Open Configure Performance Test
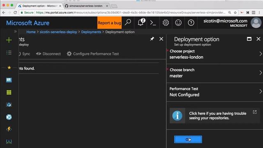Image resolution: width=263 pixels, height=148 pixels. coord(93,54)
